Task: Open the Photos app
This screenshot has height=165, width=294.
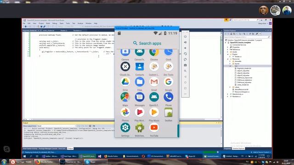Action: tap(125, 112)
